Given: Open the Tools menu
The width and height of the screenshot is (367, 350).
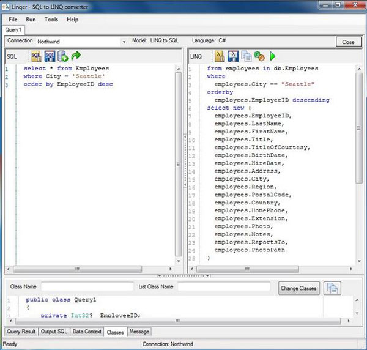Looking at the screenshot, I should (51, 20).
